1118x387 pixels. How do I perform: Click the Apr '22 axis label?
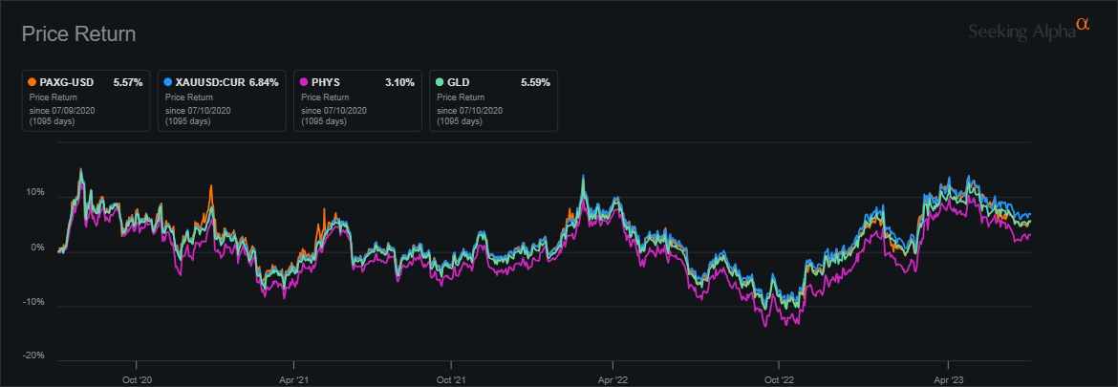[x=613, y=380]
